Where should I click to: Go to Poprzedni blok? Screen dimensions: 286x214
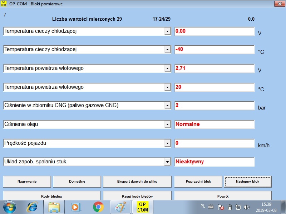pyautogui.click(x=198, y=182)
